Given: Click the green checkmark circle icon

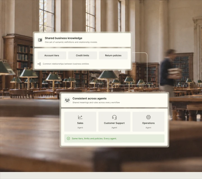Looking at the screenshot, I should (68, 138).
